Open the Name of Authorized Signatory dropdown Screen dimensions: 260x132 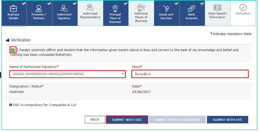67,74
